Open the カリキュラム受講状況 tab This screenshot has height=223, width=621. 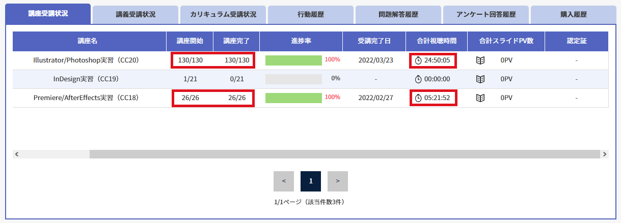223,15
